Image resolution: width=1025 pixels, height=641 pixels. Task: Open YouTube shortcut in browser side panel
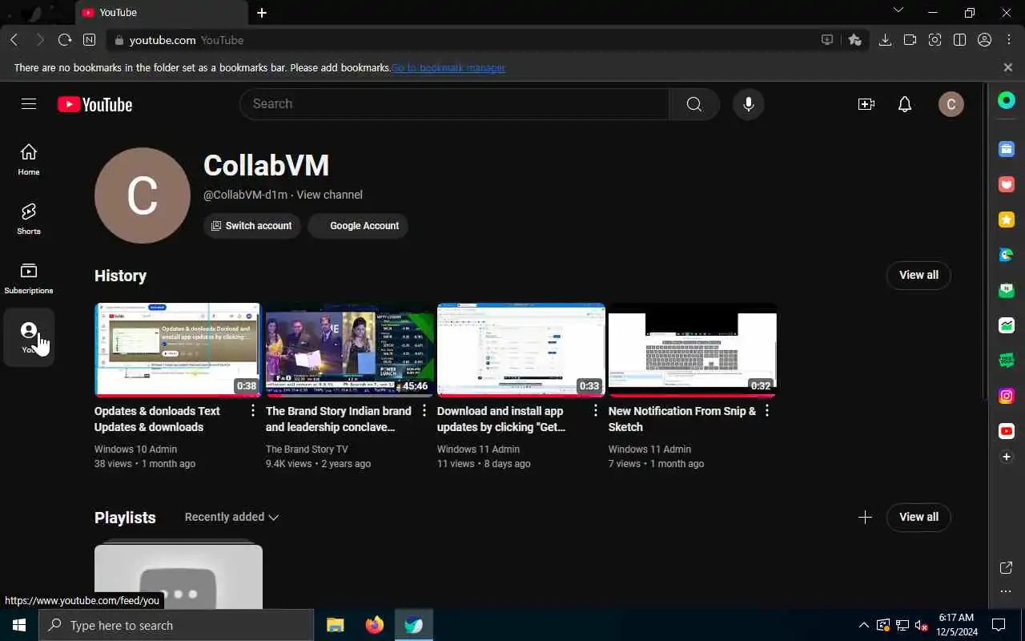click(1007, 431)
